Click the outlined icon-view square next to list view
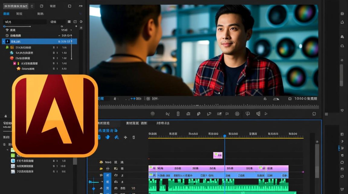348x194 pixels. [75, 22]
